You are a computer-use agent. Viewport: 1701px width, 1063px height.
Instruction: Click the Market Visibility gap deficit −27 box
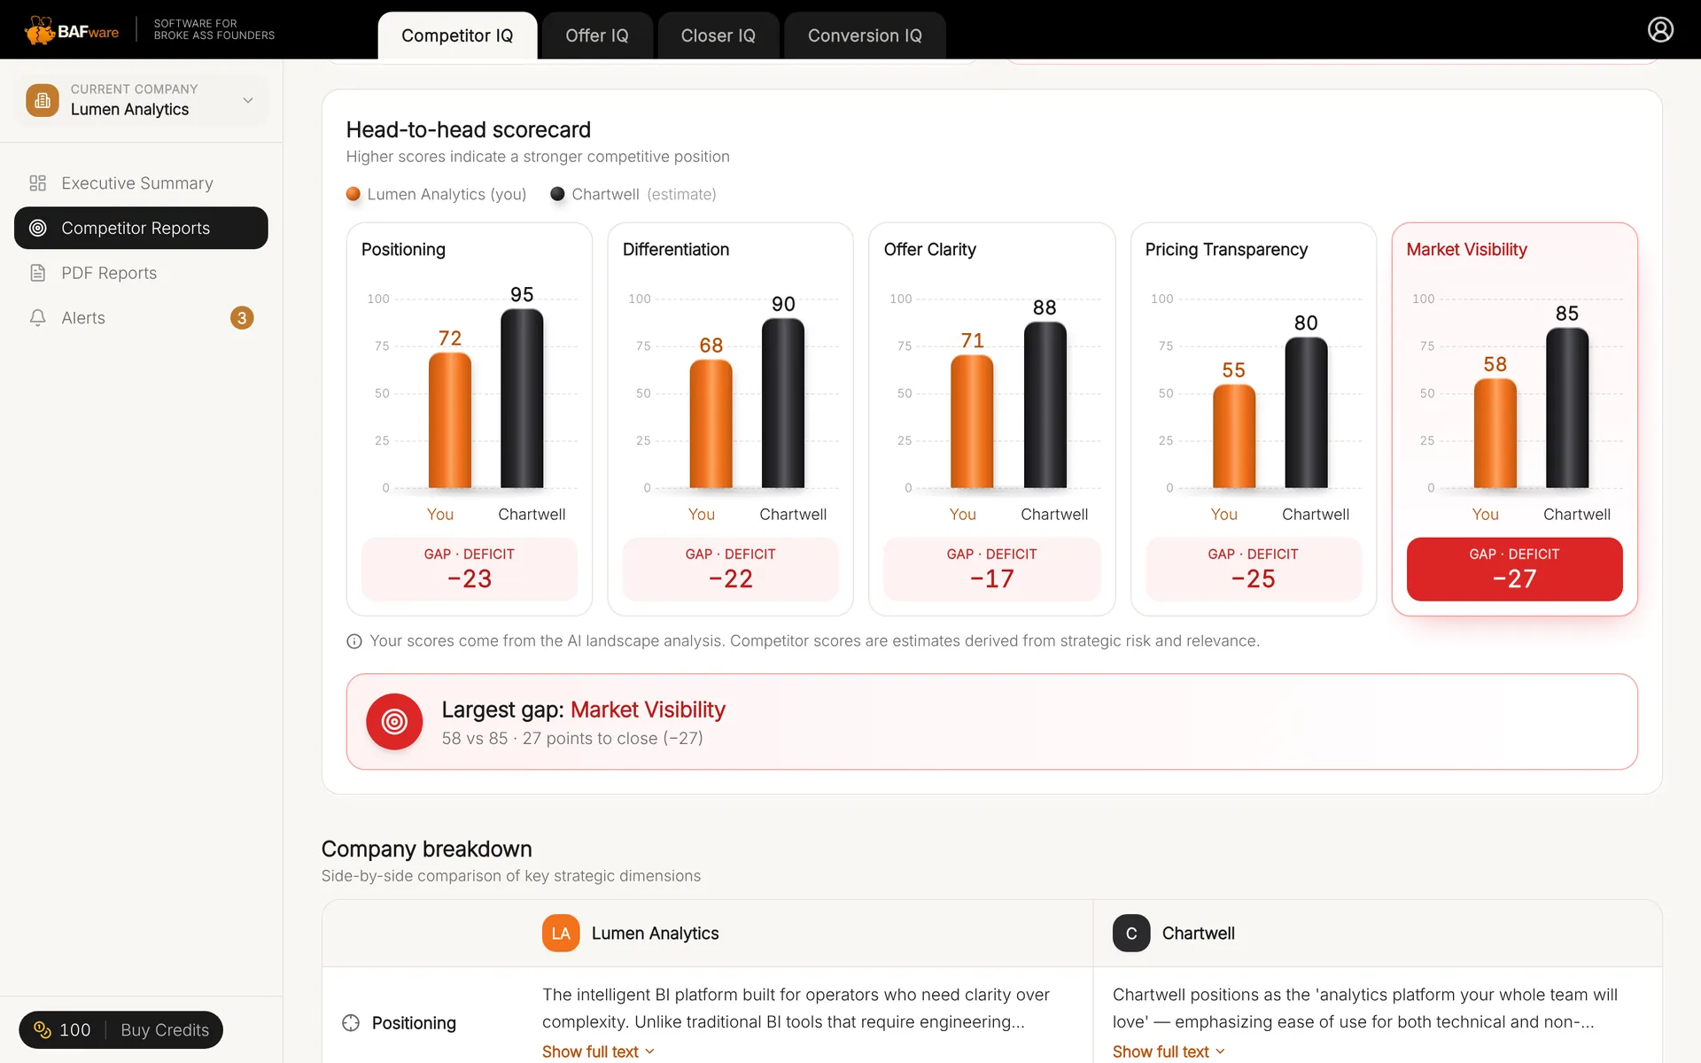coord(1514,569)
